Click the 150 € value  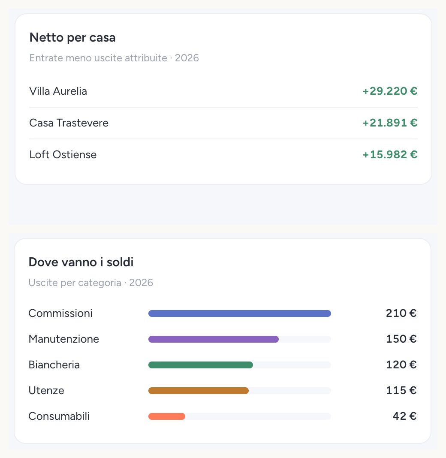[401, 339]
